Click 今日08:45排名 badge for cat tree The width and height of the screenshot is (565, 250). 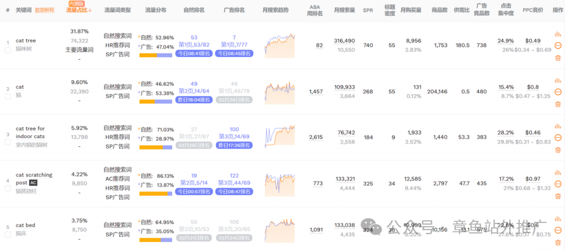coord(234,54)
